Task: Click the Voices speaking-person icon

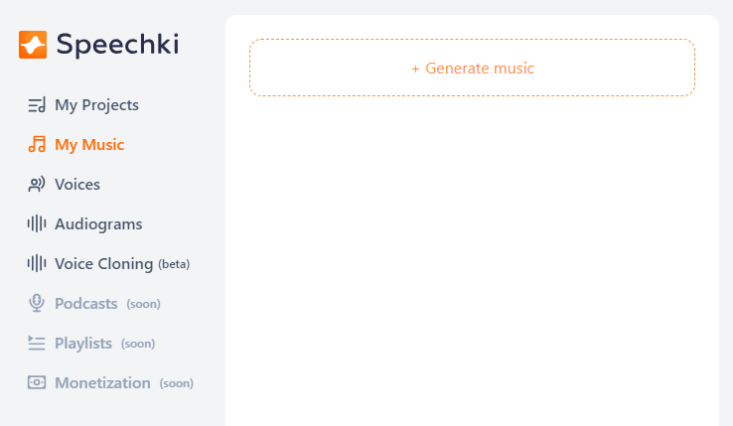Action: coord(37,185)
